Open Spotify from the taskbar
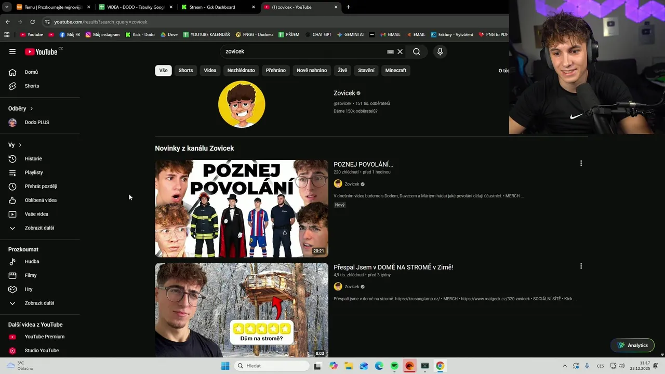 394,366
